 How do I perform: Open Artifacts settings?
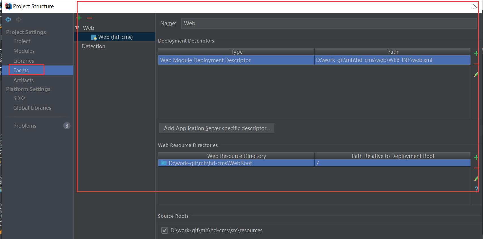(23, 80)
